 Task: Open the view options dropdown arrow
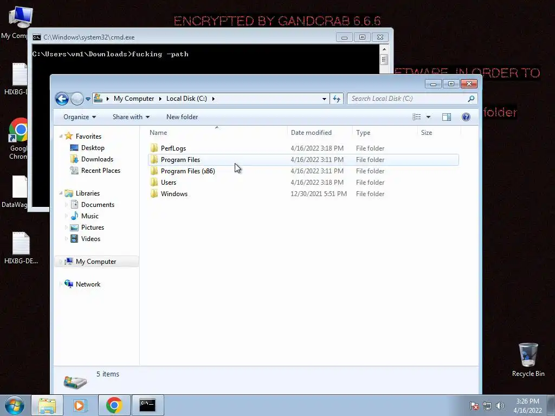(428, 117)
